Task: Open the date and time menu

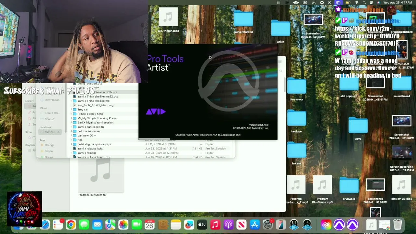Action: 398,3
